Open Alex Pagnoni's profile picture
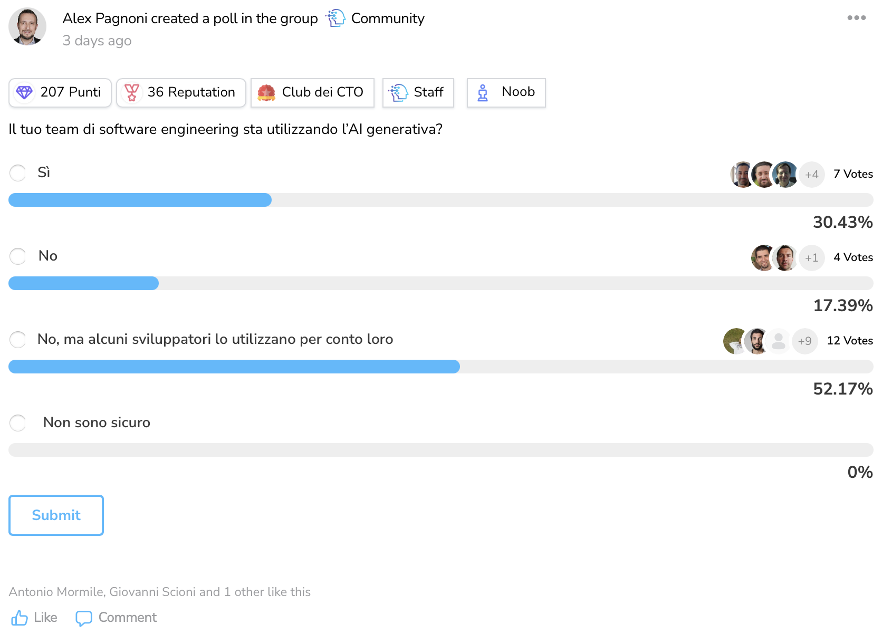 (x=27, y=26)
